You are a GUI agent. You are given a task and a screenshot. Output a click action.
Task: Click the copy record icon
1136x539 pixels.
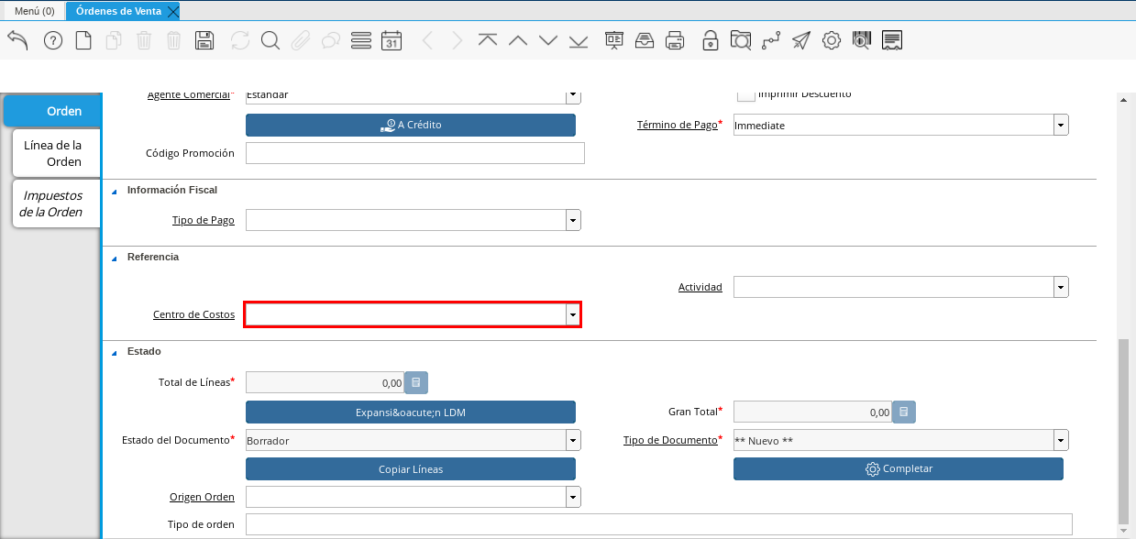pos(114,40)
